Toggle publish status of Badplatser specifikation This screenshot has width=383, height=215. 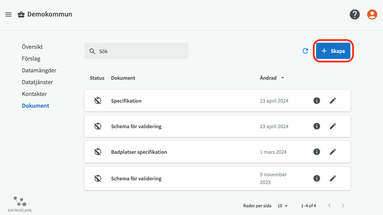pos(98,152)
